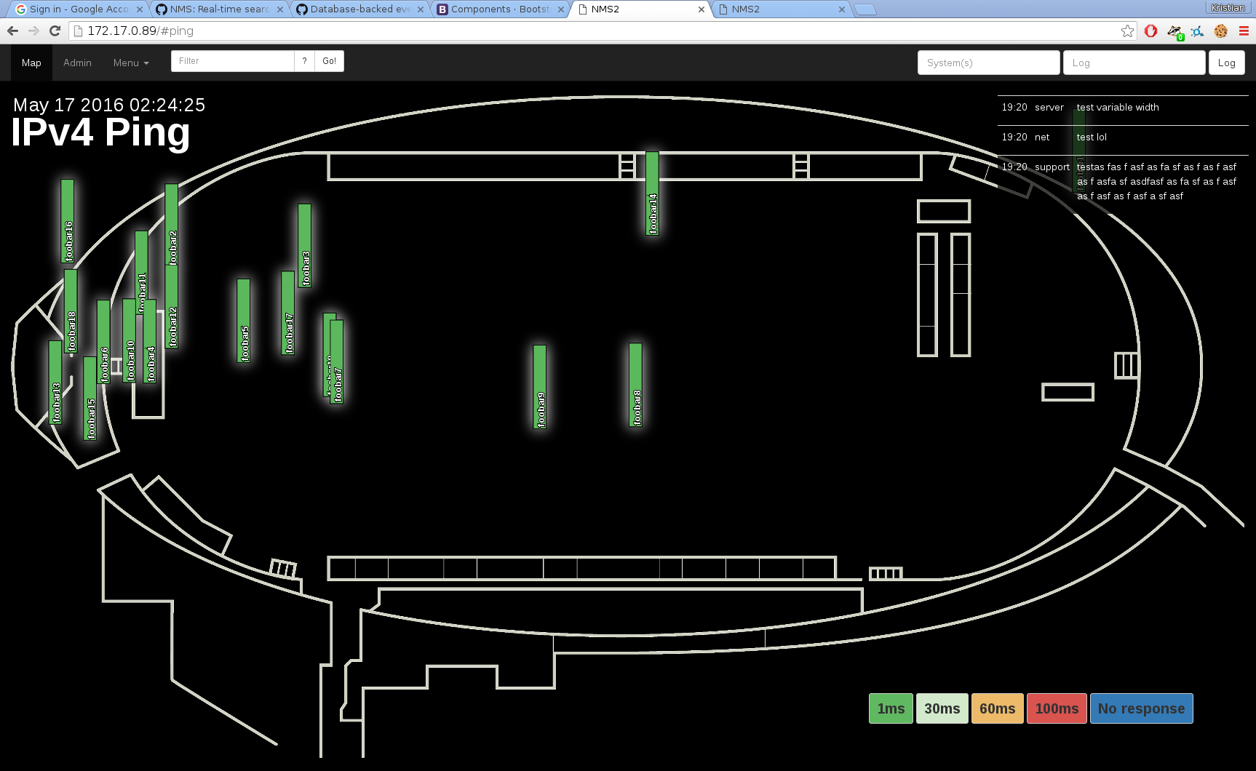1256x771 pixels.
Task: Select switch foobar2 on the map
Action: tap(172, 224)
